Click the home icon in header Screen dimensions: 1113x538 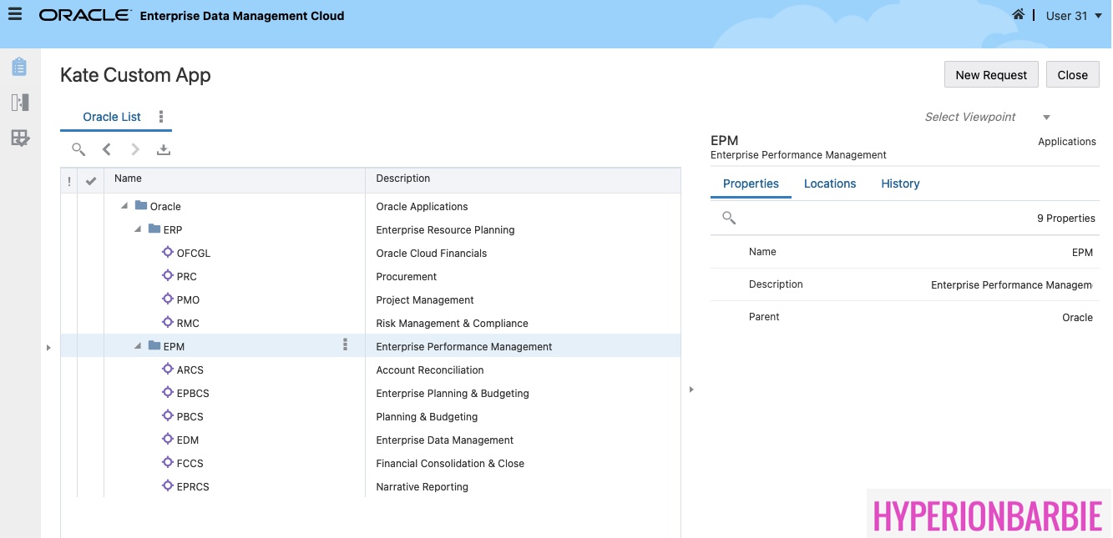pyautogui.click(x=1018, y=15)
